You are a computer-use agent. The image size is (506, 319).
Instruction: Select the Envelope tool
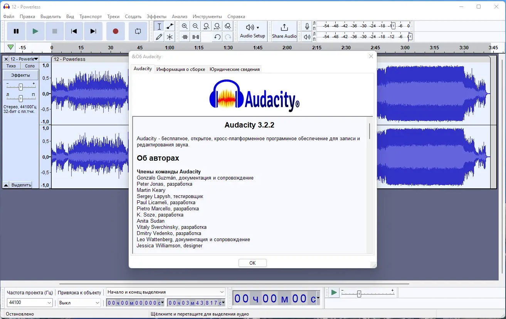point(170,26)
